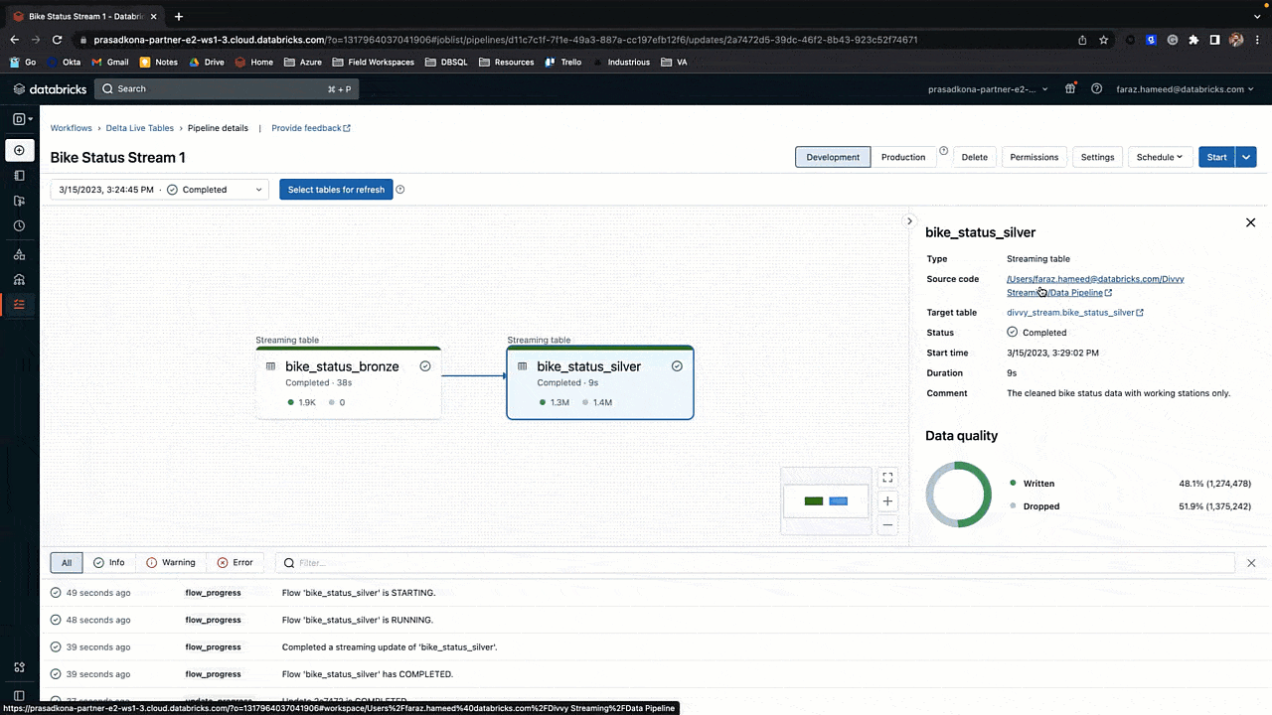Viewport: 1272px width, 715px height.
Task: Select the bike_status_silver node
Action: coord(599,382)
